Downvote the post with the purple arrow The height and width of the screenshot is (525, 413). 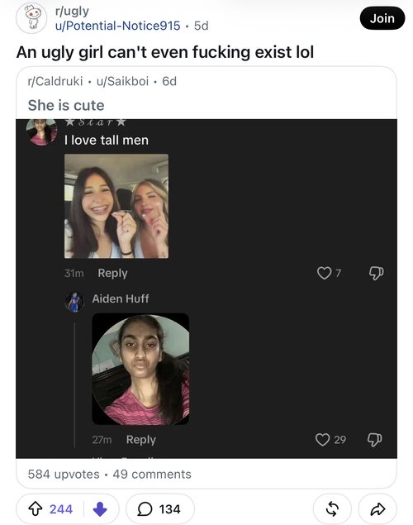(100, 509)
